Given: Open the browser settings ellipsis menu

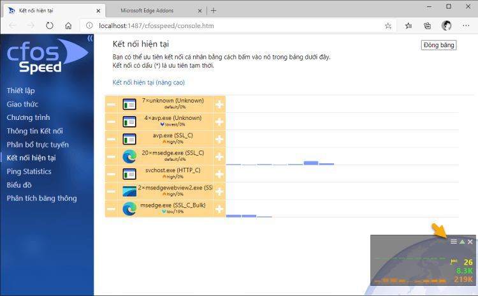Looking at the screenshot, I should (467, 26).
